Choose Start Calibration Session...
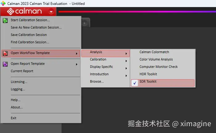The height and width of the screenshot is (133, 216). tap(30, 20)
